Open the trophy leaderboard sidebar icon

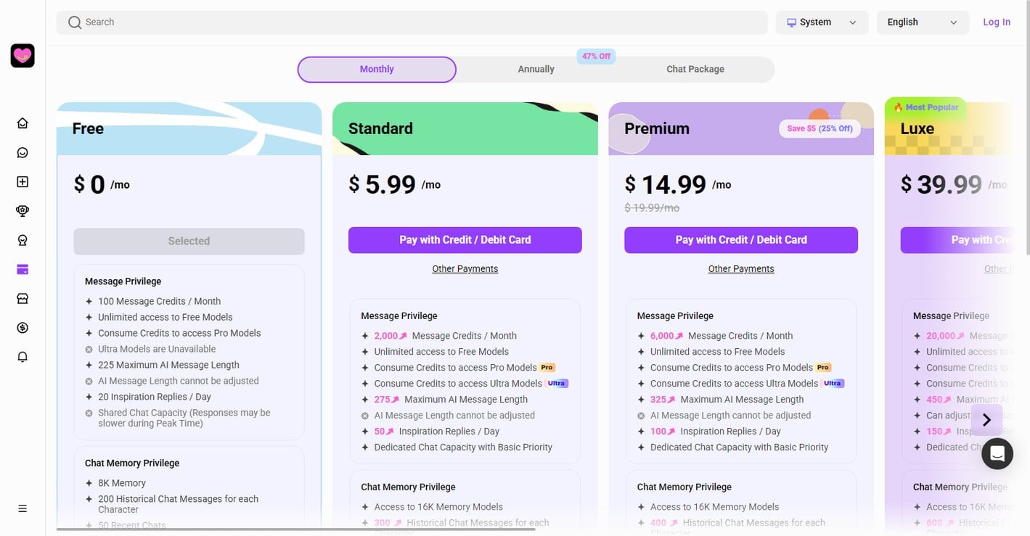(23, 211)
